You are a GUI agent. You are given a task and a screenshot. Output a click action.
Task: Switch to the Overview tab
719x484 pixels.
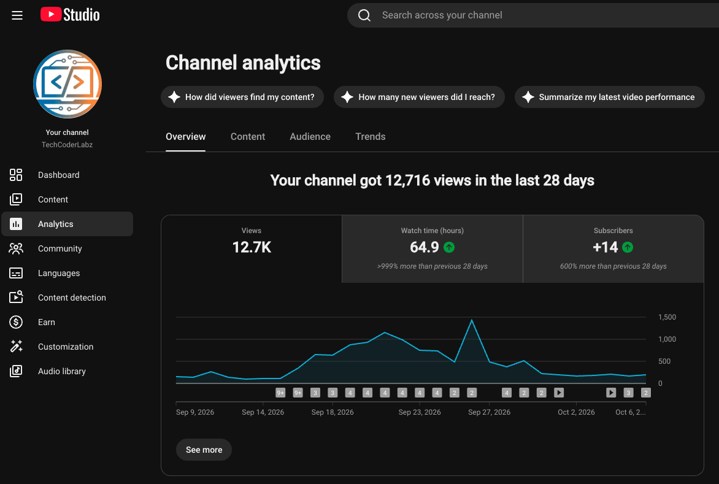coord(186,137)
